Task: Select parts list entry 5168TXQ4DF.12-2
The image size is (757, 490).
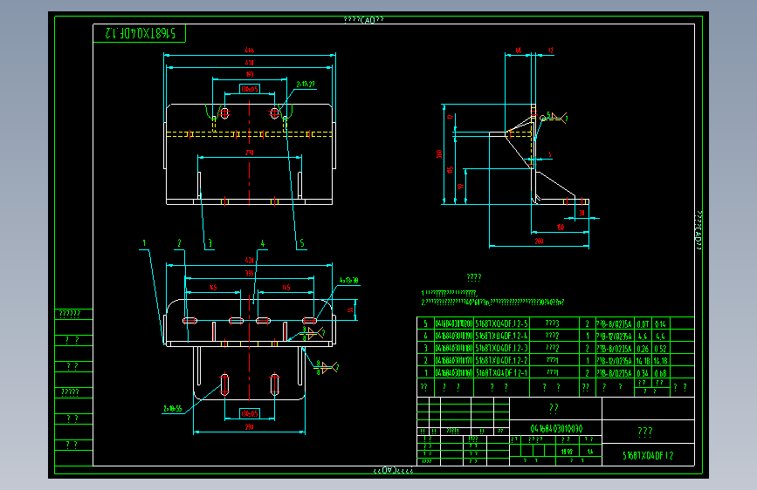Action: point(501,360)
